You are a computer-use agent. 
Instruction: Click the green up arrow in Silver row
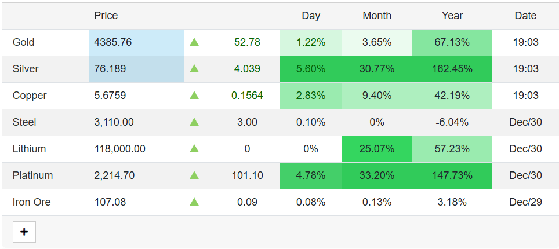pyautogui.click(x=194, y=68)
